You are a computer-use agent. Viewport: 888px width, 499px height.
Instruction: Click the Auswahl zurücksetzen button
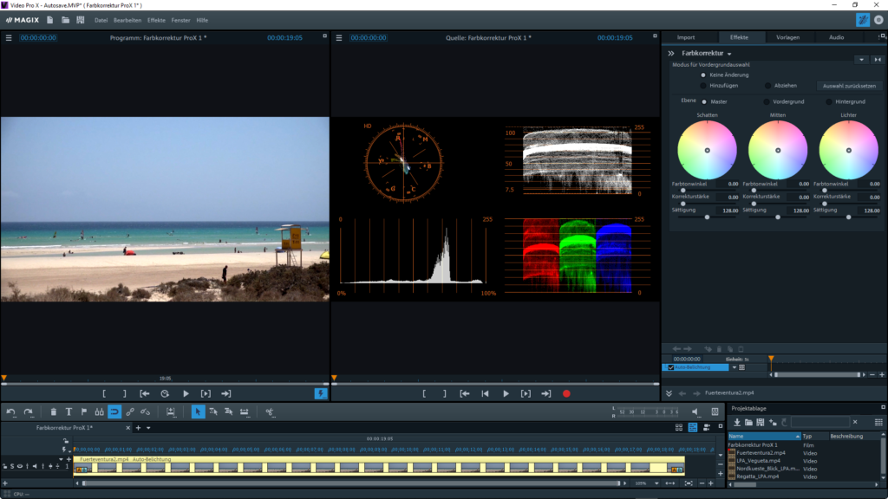click(850, 86)
